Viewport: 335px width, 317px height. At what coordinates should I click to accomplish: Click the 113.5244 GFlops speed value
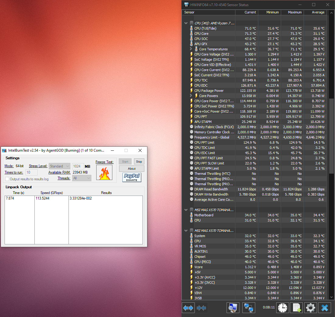[43, 198]
